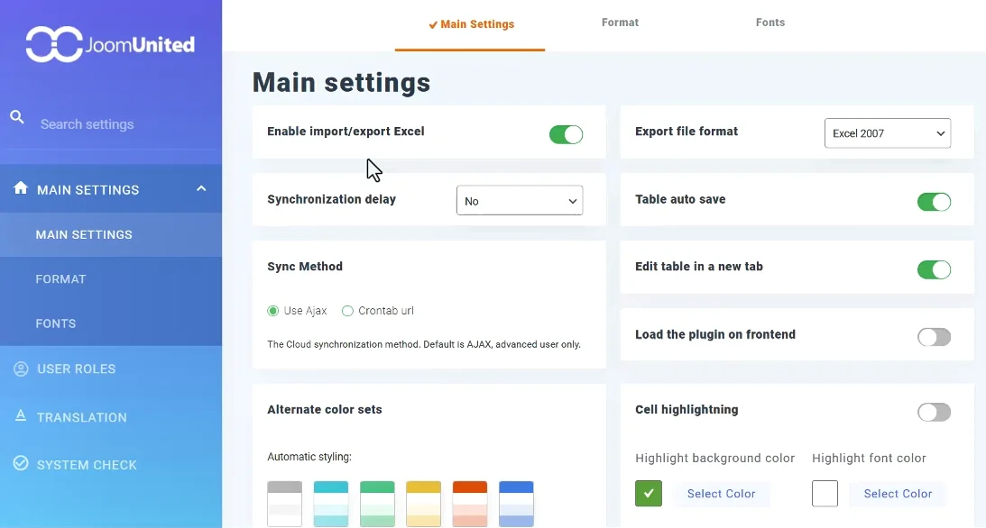Click the JoomUnited logo

tap(110, 44)
